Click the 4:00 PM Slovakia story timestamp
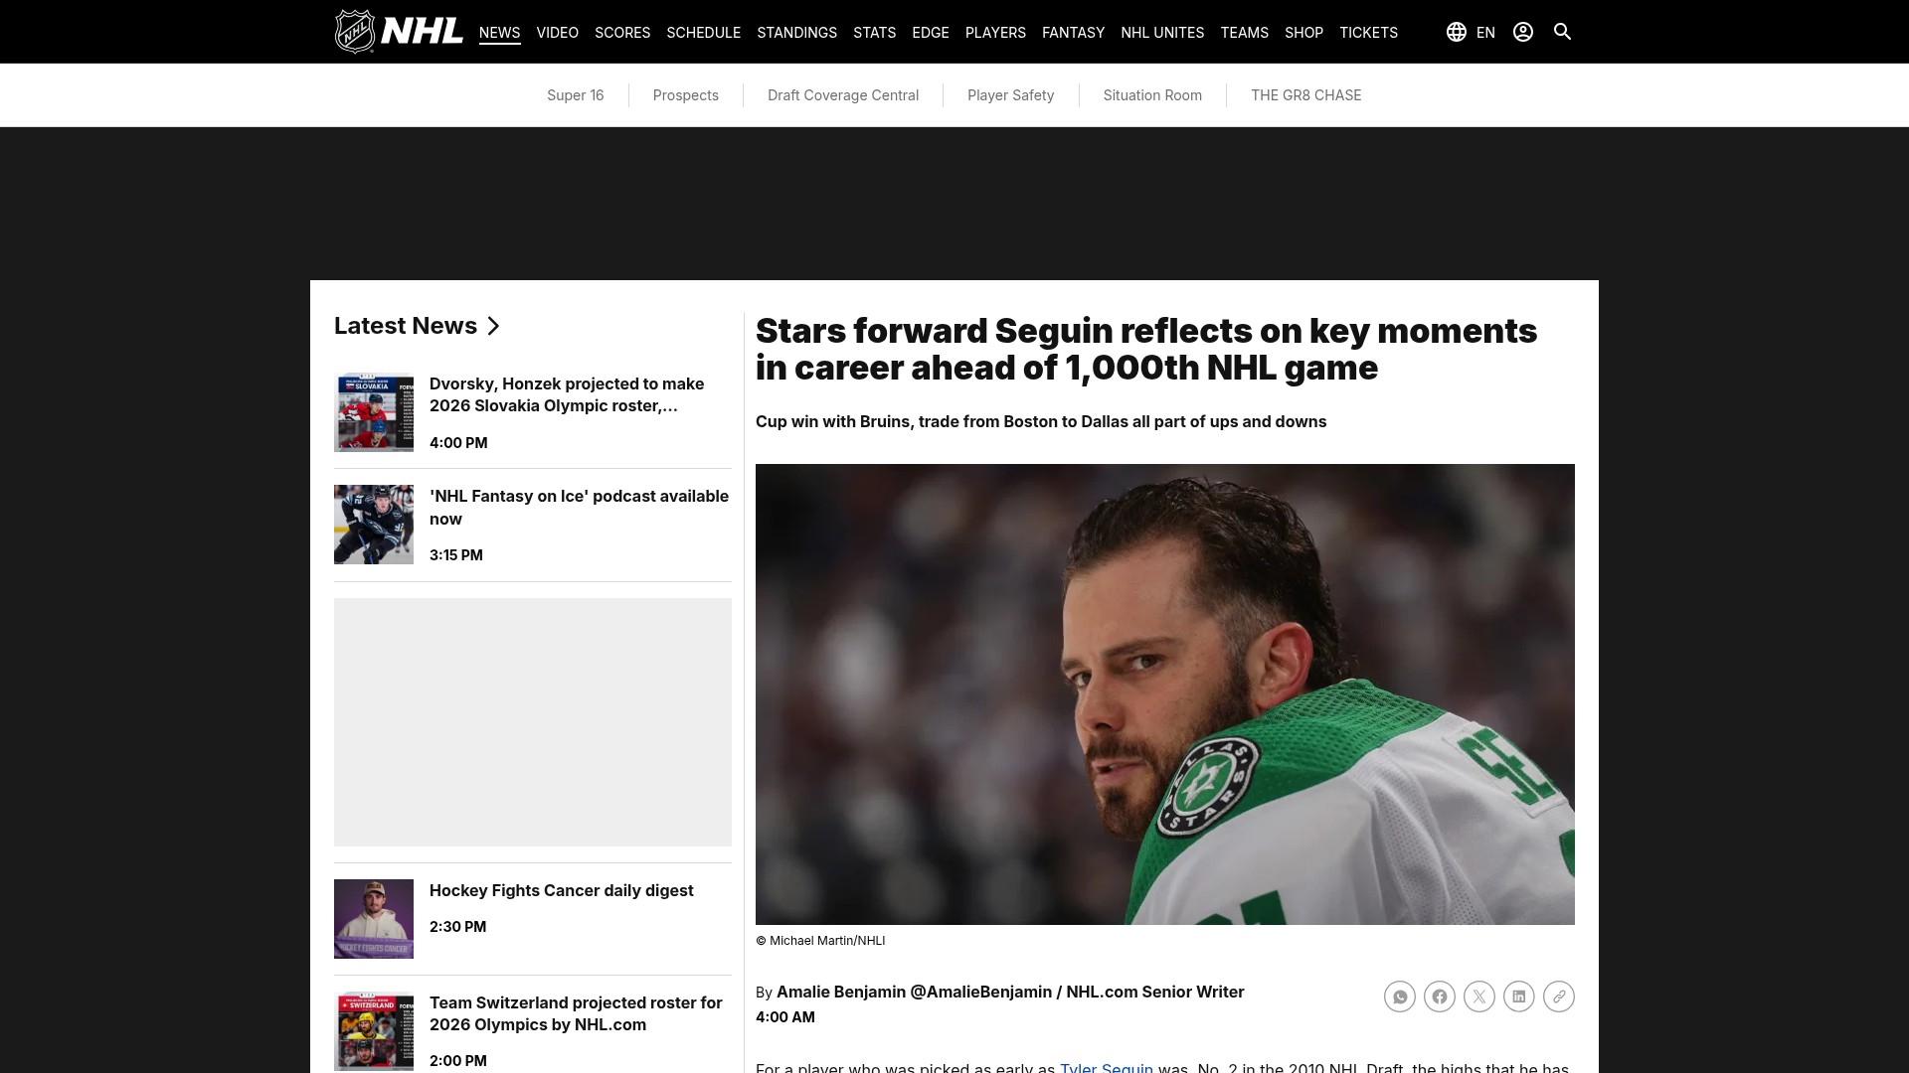Screen dimensions: 1909x1073 click(458, 443)
